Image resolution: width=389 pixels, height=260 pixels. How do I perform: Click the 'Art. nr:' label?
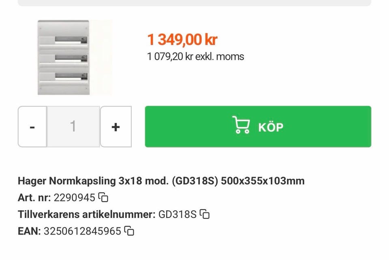34,198
